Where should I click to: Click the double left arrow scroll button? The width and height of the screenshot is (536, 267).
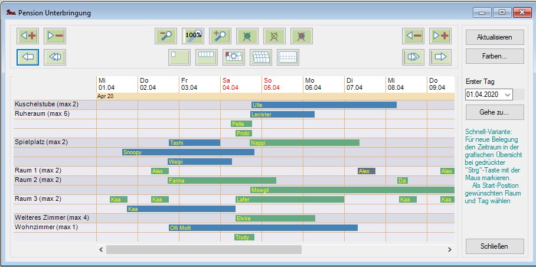click(x=55, y=57)
